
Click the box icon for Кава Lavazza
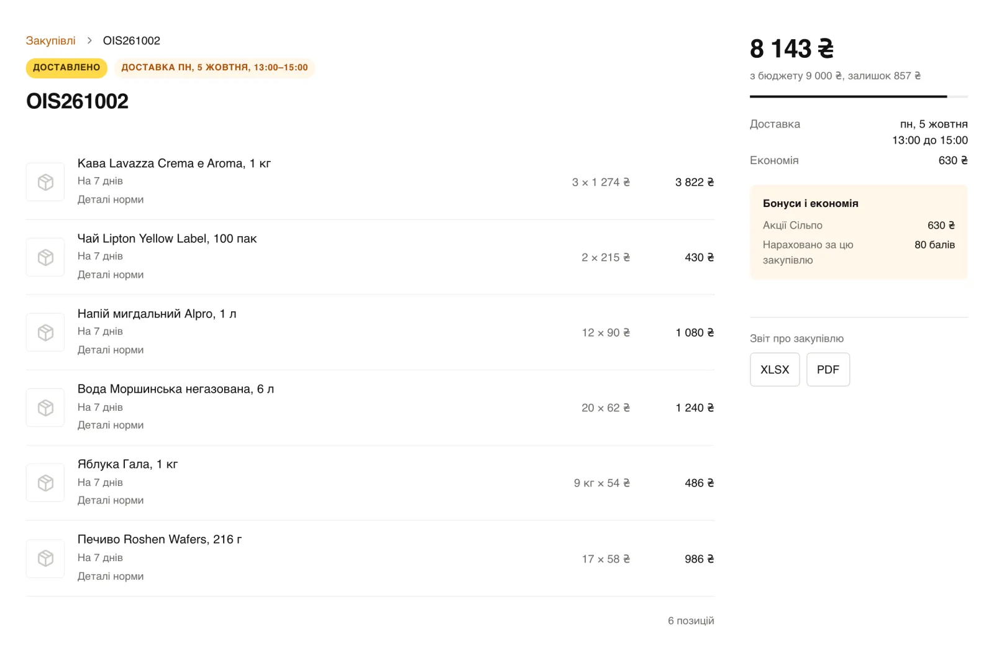coord(45,182)
